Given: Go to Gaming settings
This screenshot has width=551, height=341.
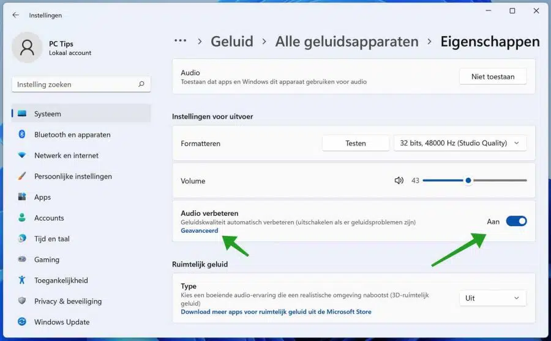Looking at the screenshot, I should pos(81,259).
